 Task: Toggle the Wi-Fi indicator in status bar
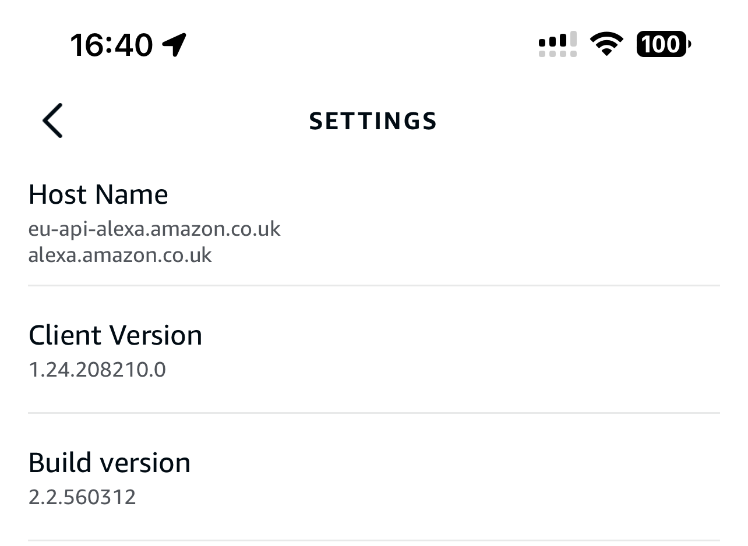pos(606,44)
